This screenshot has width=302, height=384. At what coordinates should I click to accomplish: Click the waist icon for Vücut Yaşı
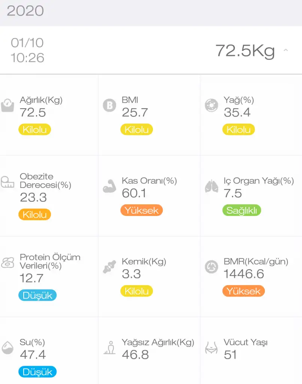point(211,348)
